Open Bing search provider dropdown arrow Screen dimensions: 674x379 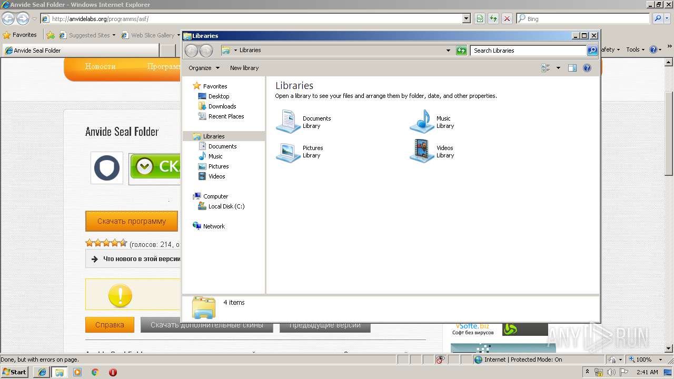pos(668,19)
